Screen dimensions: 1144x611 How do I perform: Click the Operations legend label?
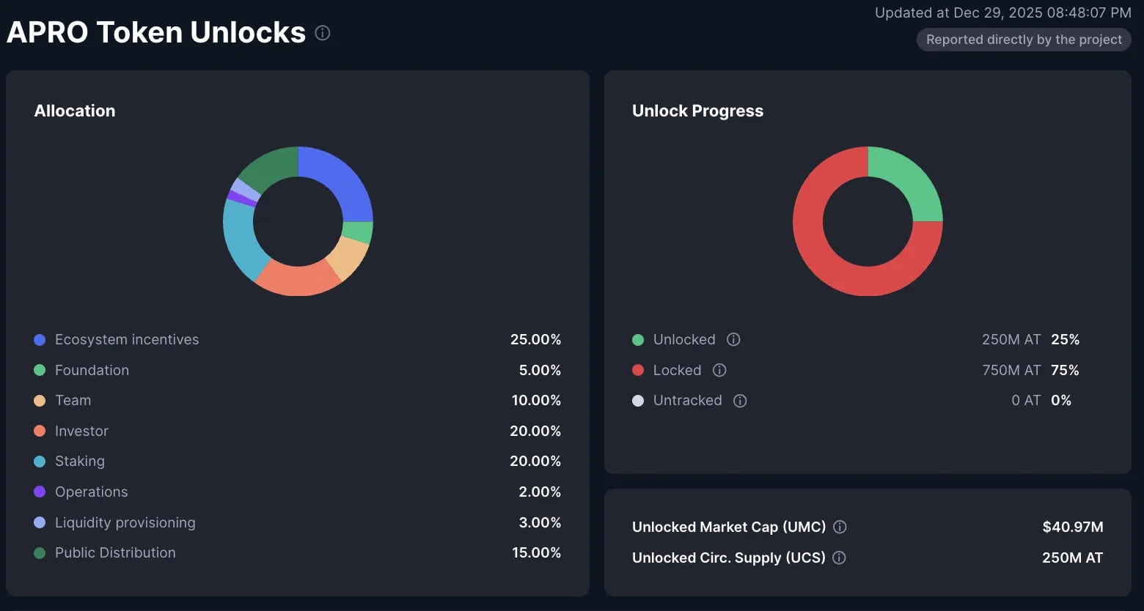91,492
